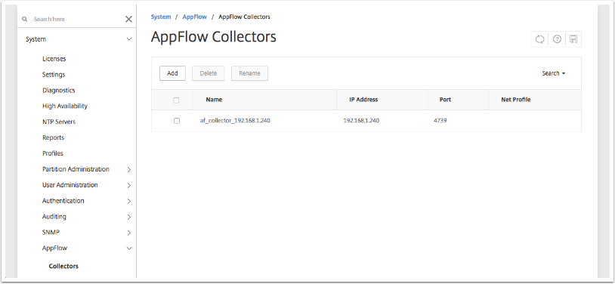Viewport: 615px width, 284px height.
Task: Open Licenses in the sidebar
Action: click(x=54, y=59)
